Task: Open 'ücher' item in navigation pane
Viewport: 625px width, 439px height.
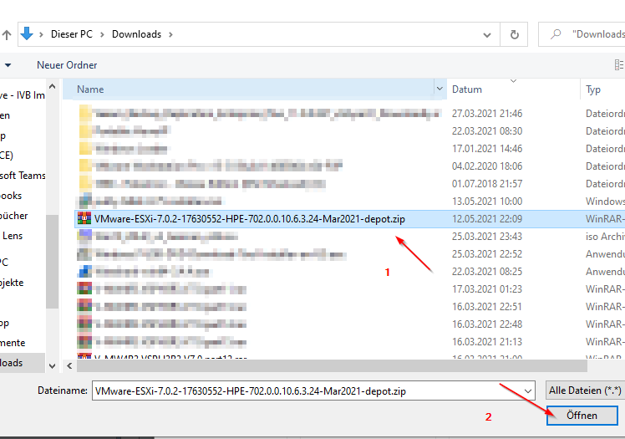Action: pos(14,216)
